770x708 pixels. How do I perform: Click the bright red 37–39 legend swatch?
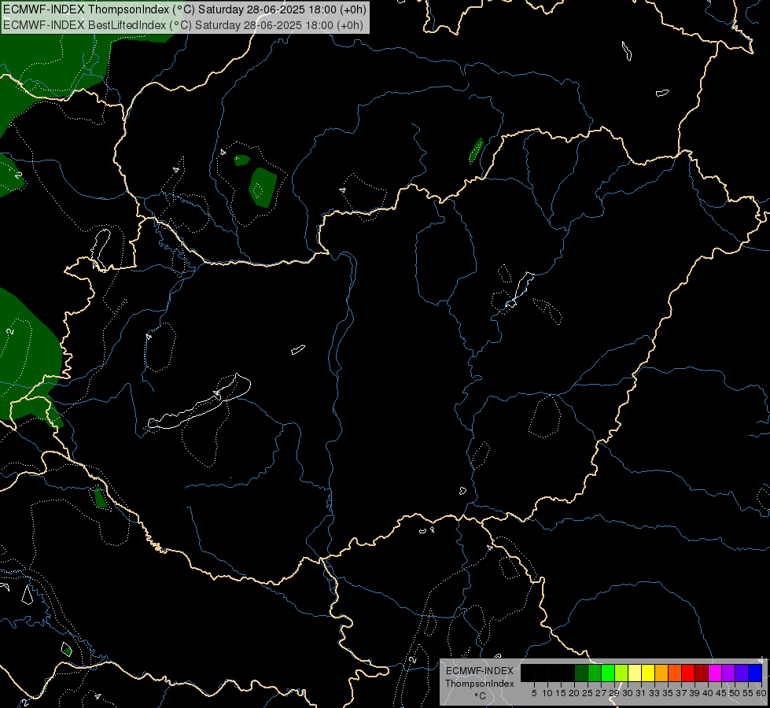pyautogui.click(x=688, y=673)
